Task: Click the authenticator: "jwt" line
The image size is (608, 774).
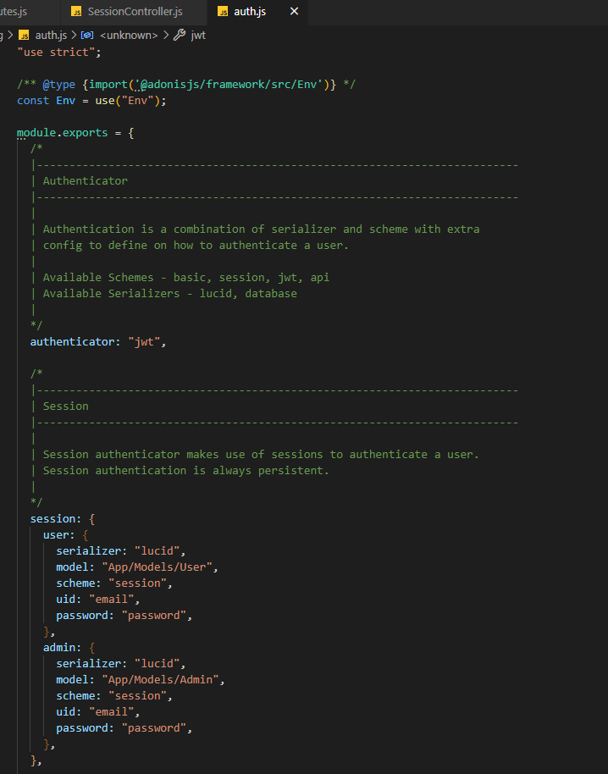Action: pos(98,341)
